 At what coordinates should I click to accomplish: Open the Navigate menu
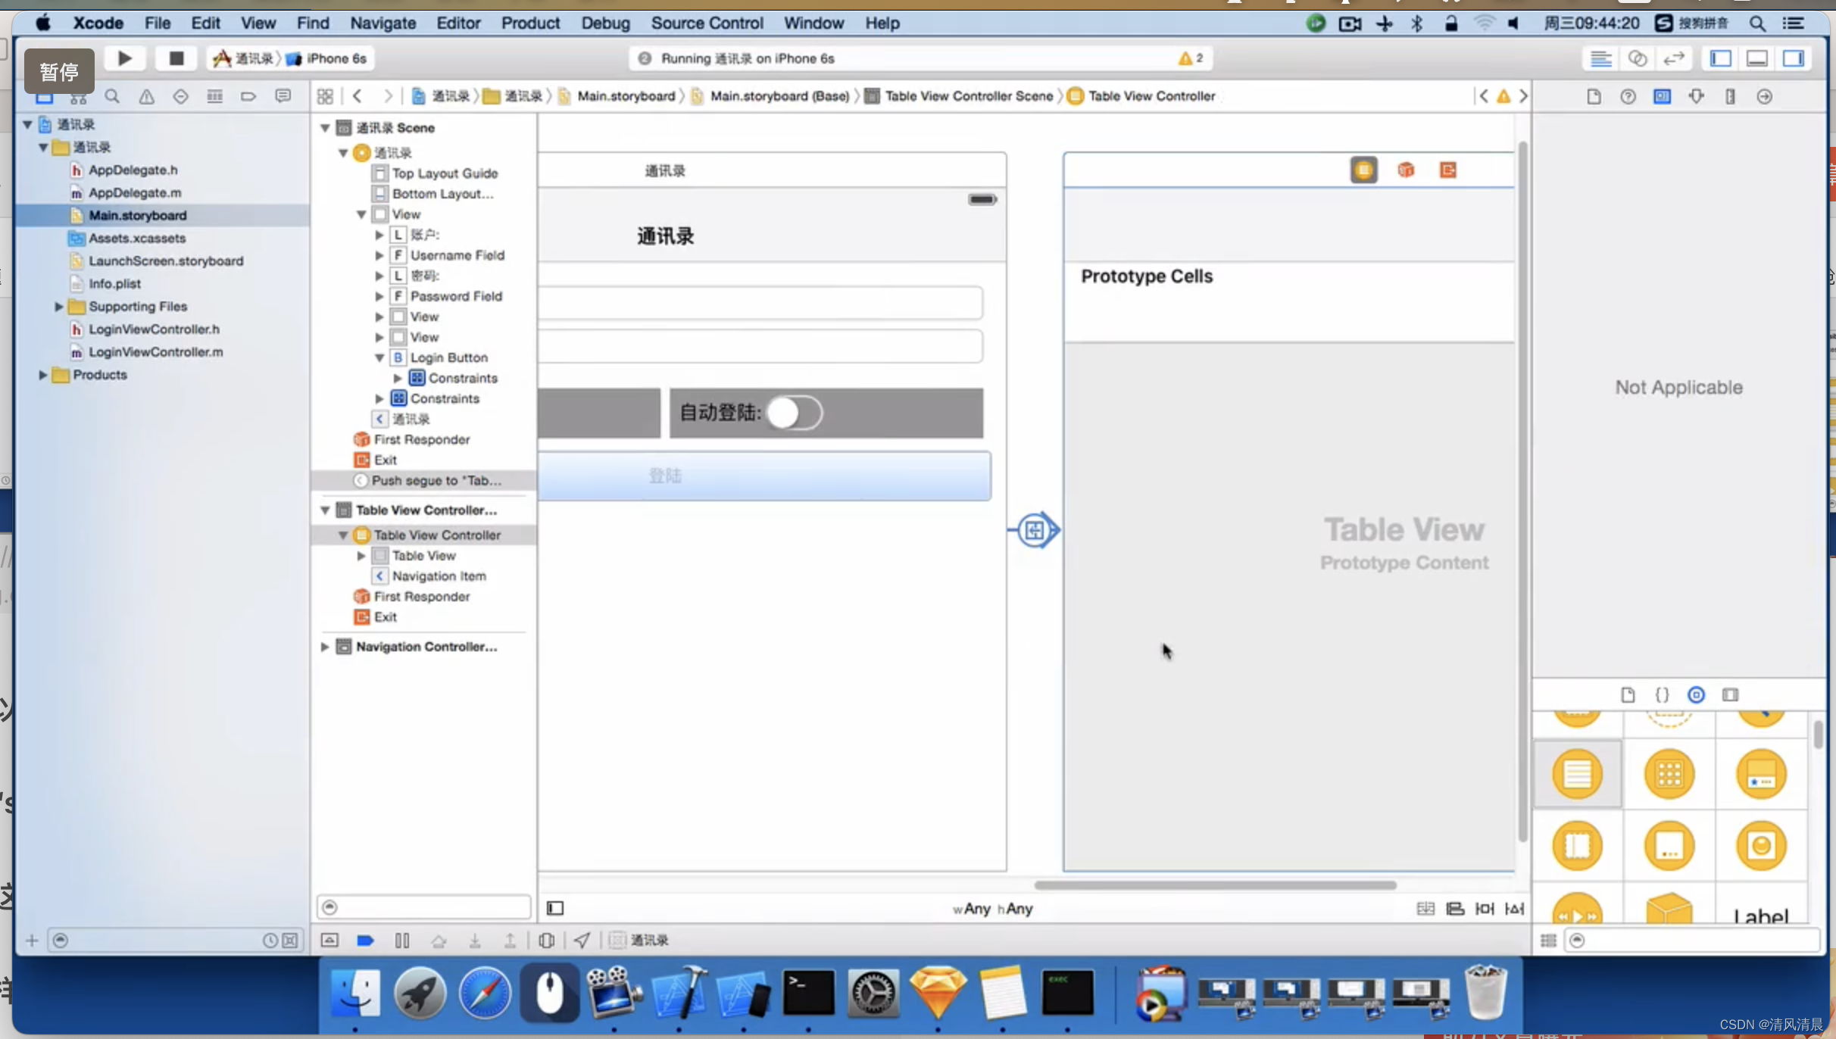pyautogui.click(x=382, y=23)
